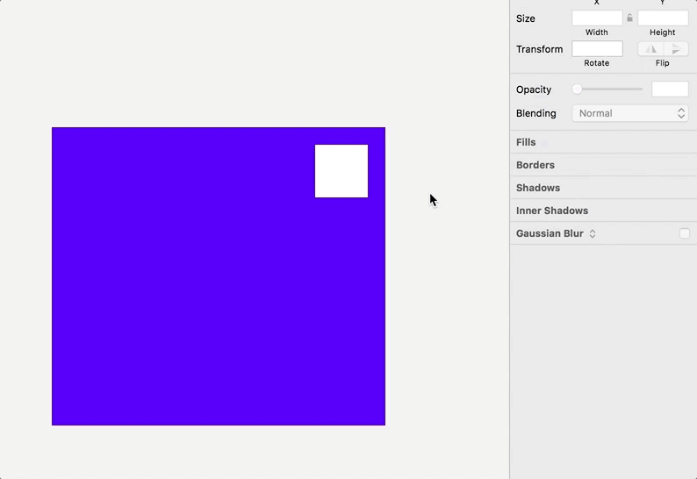Click the Borders section header
This screenshot has height=479, width=697.
click(535, 165)
